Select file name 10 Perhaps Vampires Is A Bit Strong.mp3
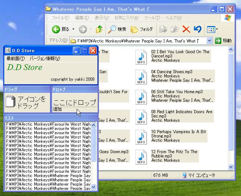 point(179,134)
